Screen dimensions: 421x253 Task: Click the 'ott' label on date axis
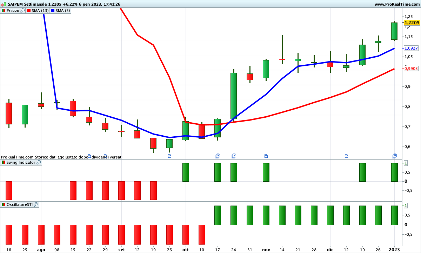pyautogui.click(x=186, y=250)
